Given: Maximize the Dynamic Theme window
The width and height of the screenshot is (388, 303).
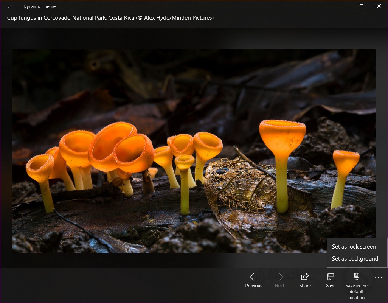Looking at the screenshot, I should [x=362, y=6].
